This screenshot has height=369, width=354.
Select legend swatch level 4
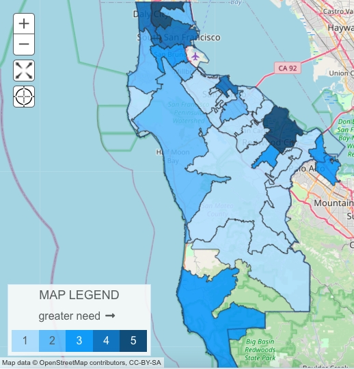point(106,341)
